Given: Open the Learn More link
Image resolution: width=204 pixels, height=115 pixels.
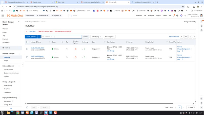Looking at the screenshot, I should (32, 31).
